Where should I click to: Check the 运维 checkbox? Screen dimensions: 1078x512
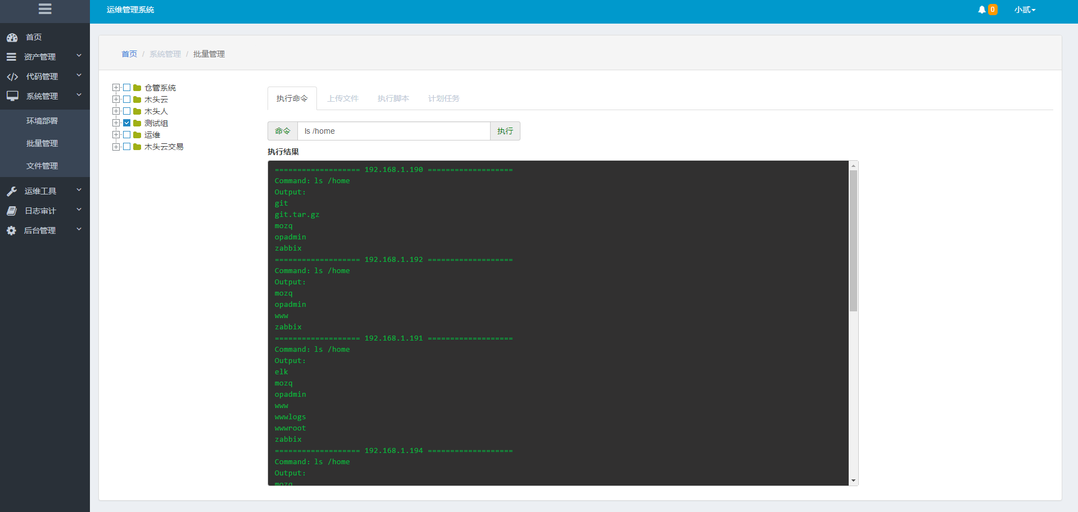click(127, 135)
